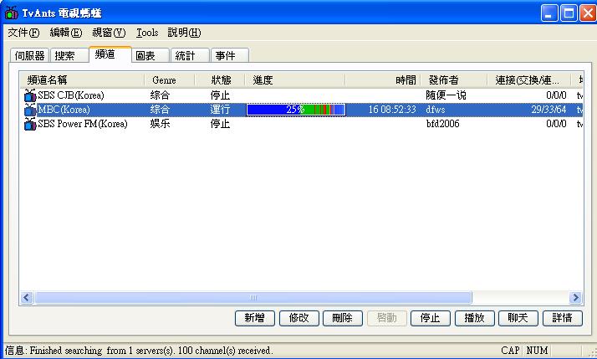Open the 編輯(E) menu

[66, 33]
